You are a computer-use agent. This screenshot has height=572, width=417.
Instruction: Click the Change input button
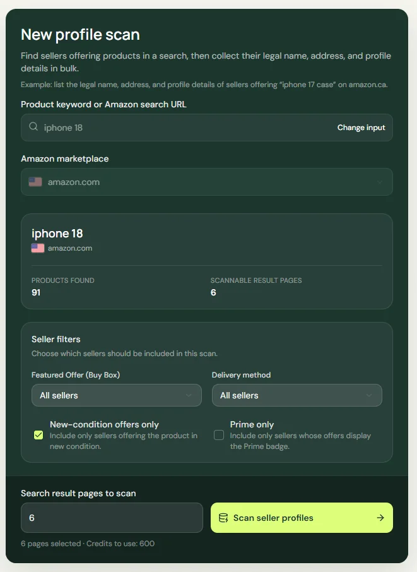361,128
